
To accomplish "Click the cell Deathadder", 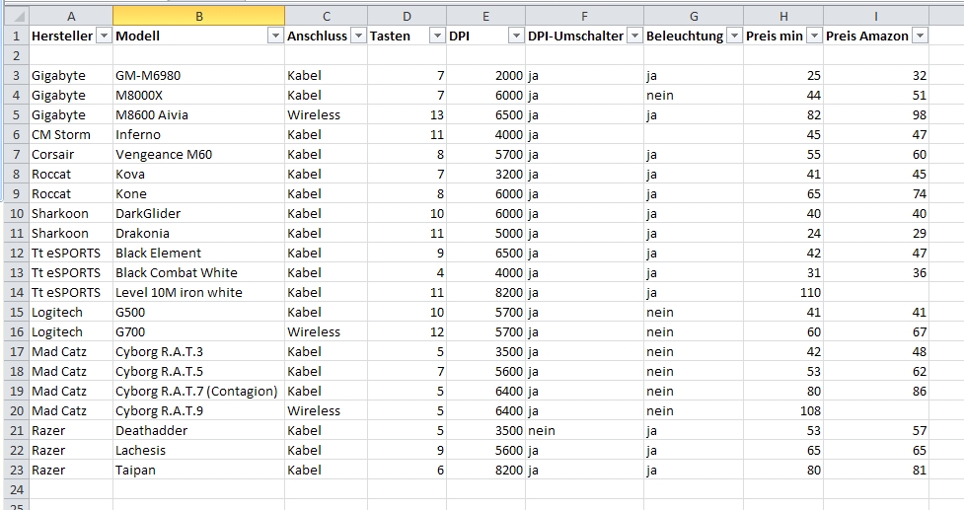I will [x=198, y=430].
